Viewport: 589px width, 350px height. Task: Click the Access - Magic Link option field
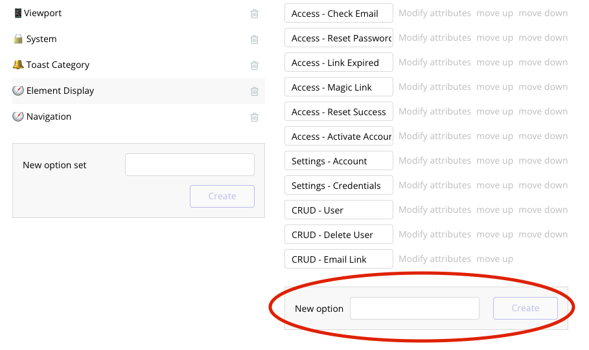(x=338, y=87)
